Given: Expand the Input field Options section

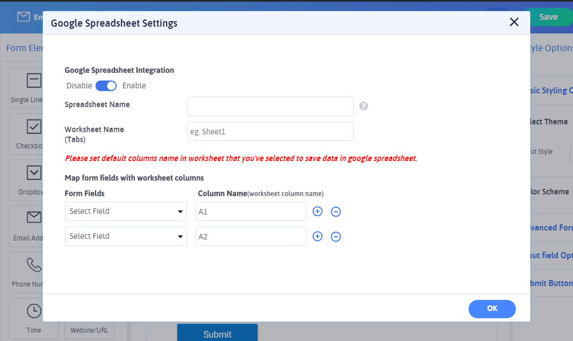Looking at the screenshot, I should (551, 255).
